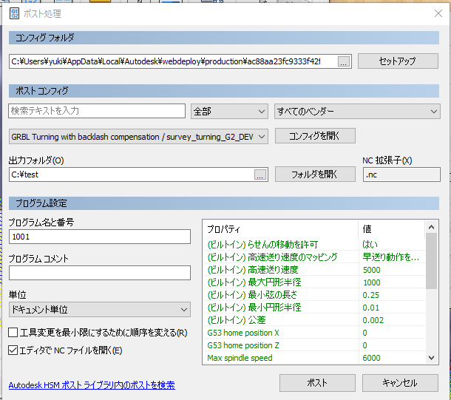Click the output folder browse ellipsis button

tap(260, 174)
